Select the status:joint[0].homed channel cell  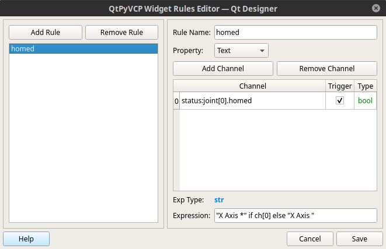click(x=253, y=101)
